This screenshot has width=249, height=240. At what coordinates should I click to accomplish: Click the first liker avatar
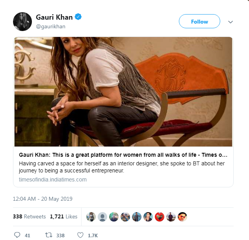tap(91, 217)
